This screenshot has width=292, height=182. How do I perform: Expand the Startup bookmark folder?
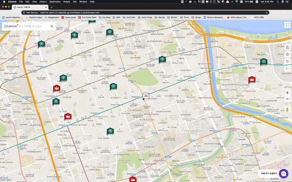coord(160,17)
